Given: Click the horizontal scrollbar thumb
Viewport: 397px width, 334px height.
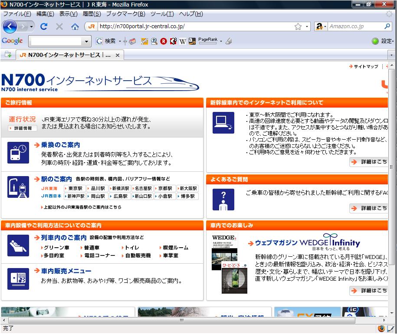Looking at the screenshot, I should 182,320.
